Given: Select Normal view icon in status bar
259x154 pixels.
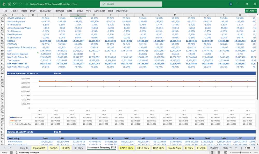Looking at the screenshot, I should [x=212, y=152].
